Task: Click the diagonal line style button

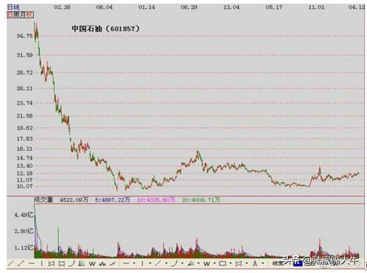Action: pyautogui.click(x=157, y=264)
